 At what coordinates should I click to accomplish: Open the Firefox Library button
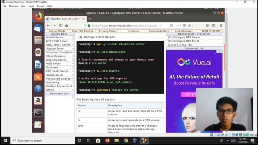tap(208, 25)
